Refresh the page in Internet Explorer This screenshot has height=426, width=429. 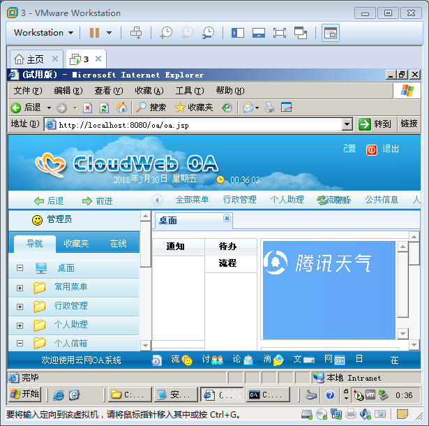point(104,108)
